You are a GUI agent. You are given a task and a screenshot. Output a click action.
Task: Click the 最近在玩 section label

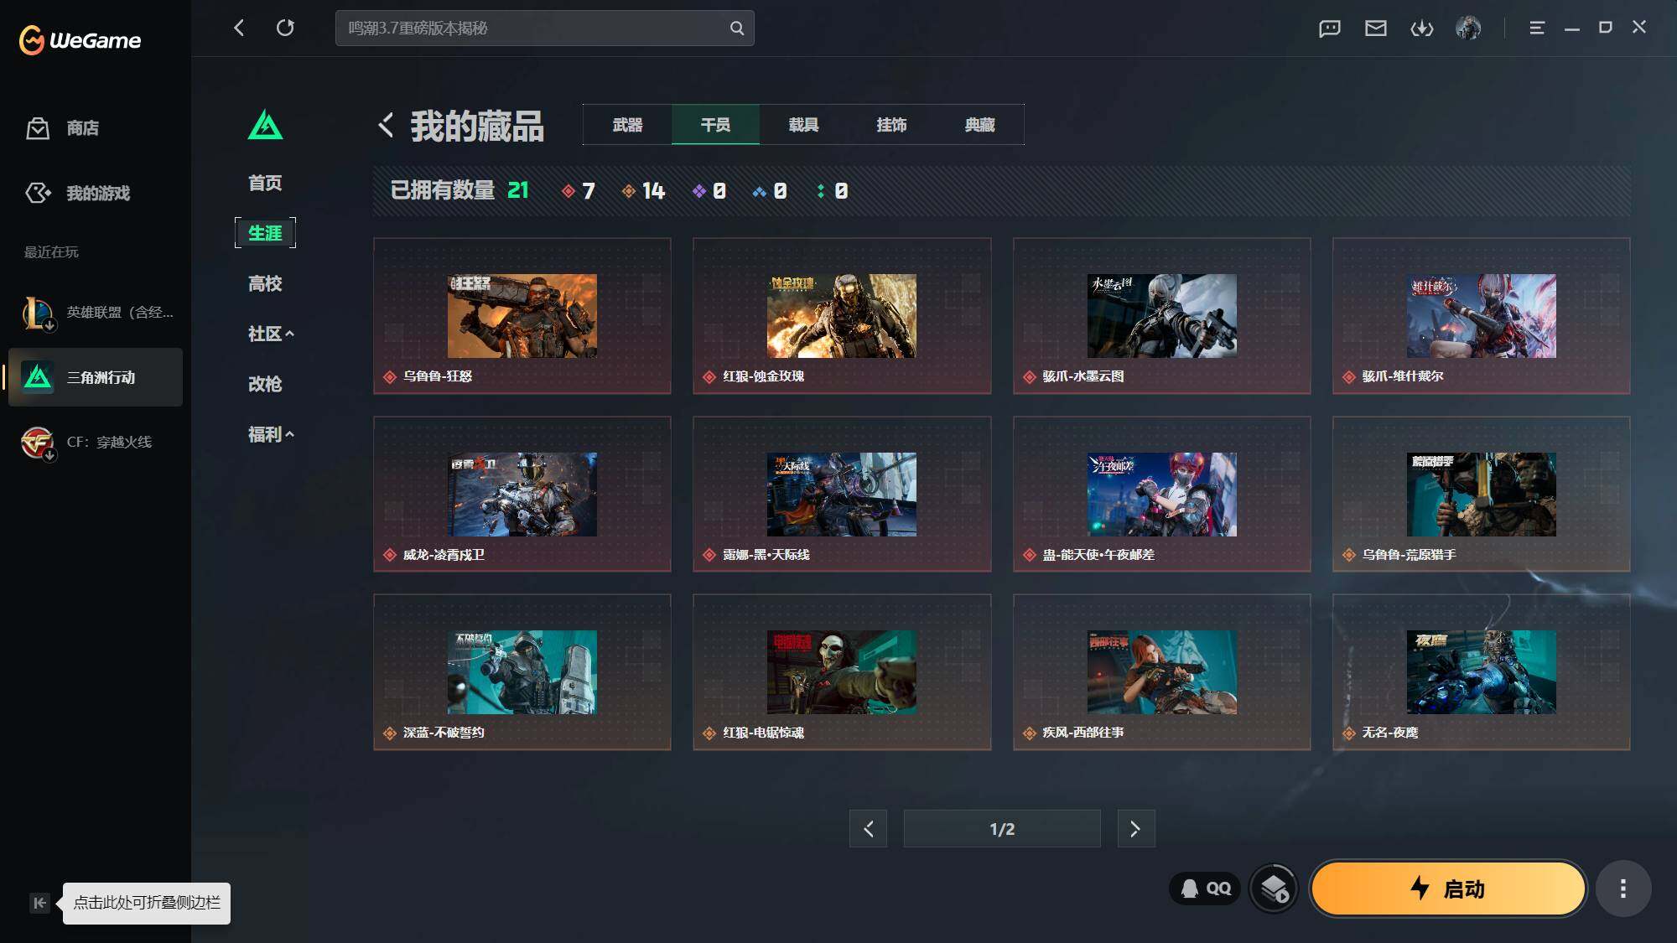[x=51, y=252]
